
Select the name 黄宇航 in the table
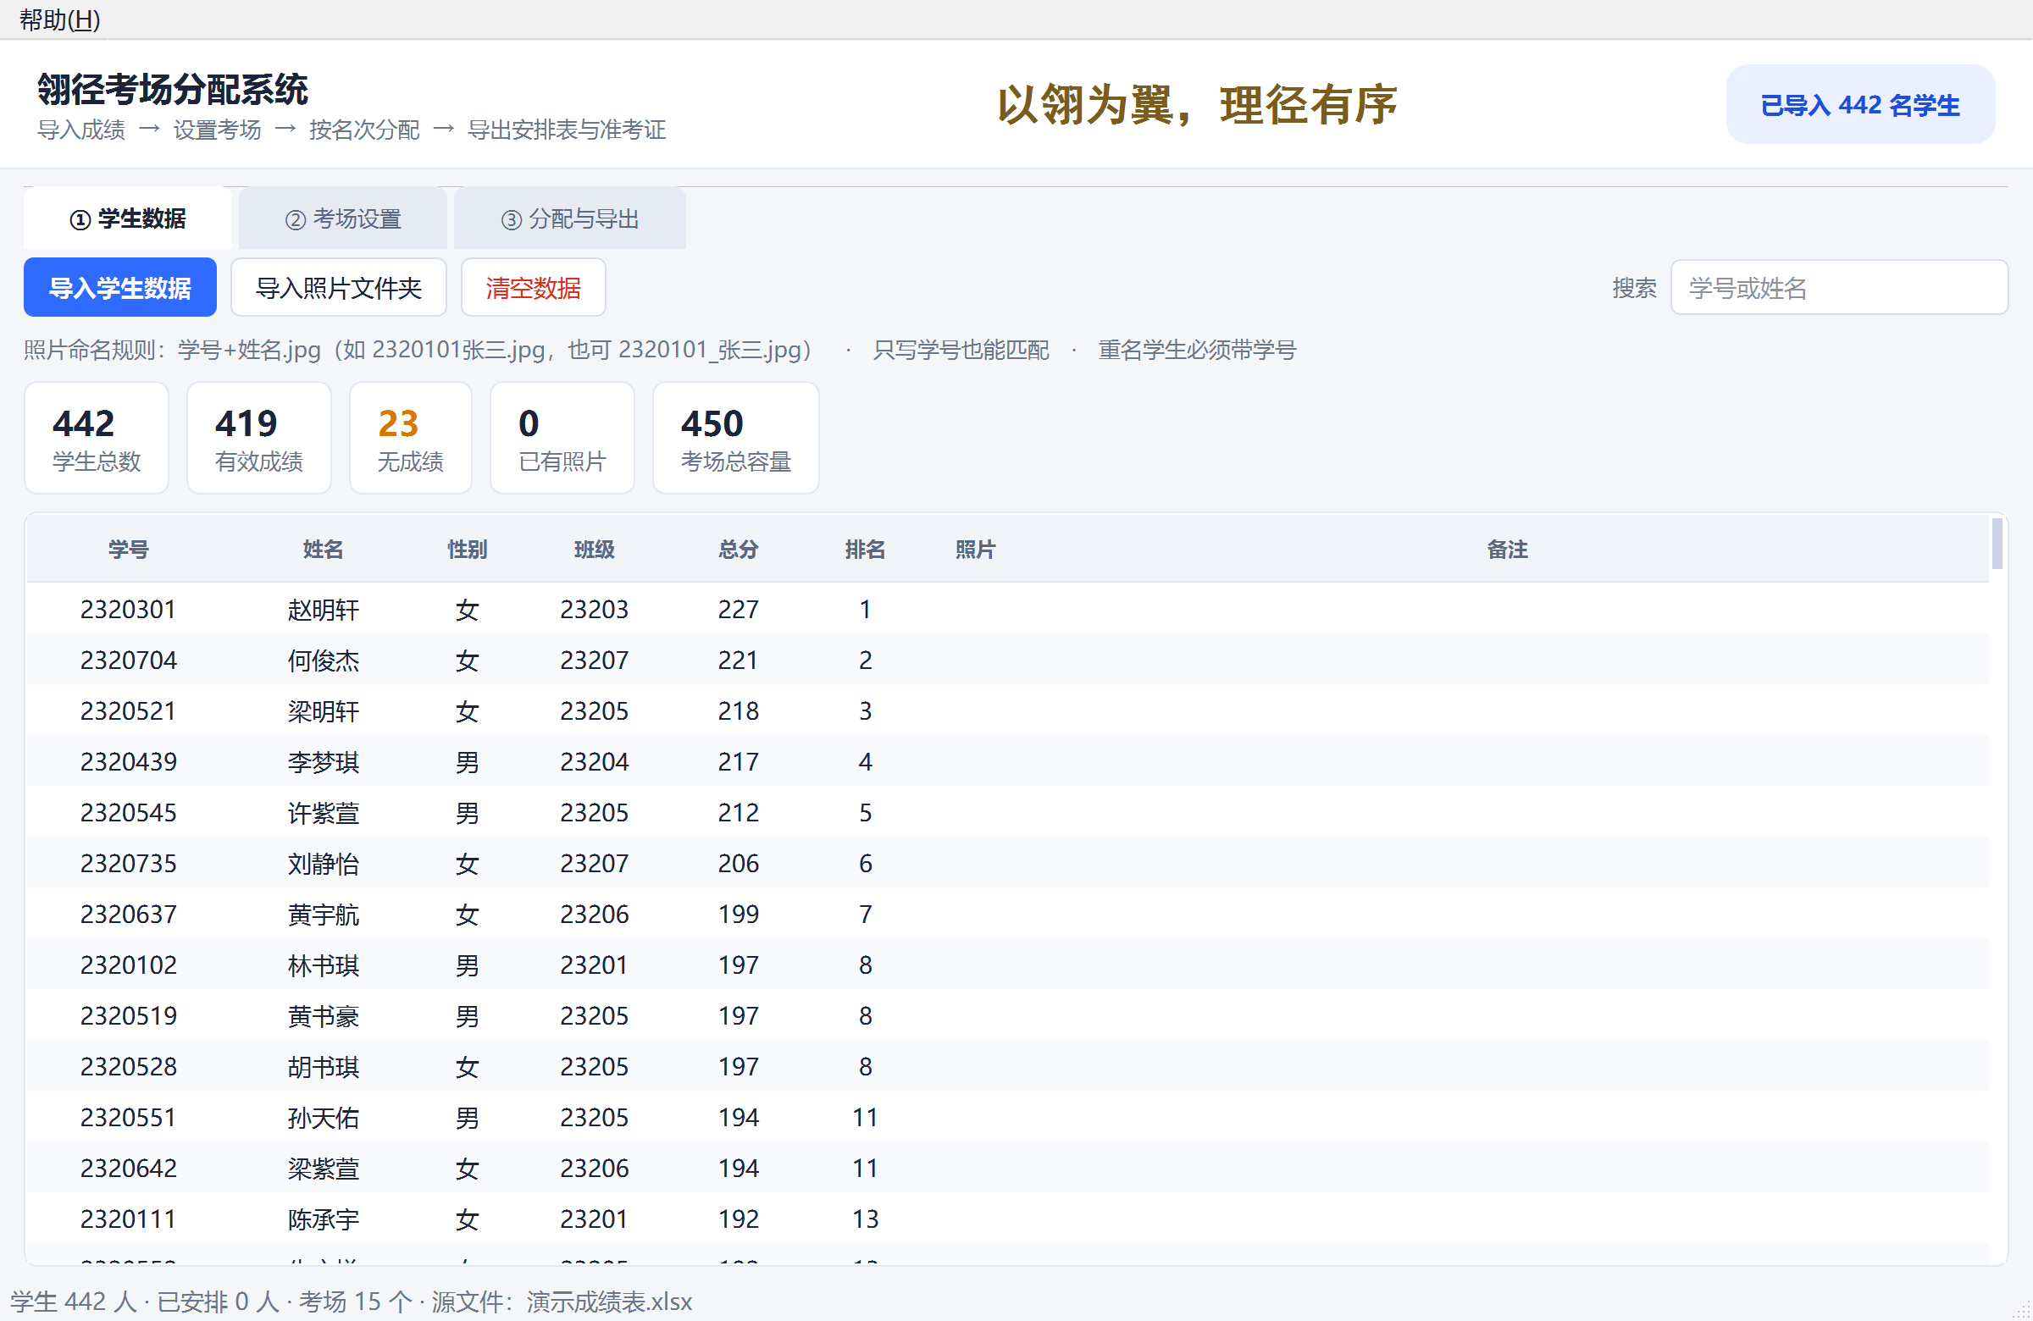(323, 915)
